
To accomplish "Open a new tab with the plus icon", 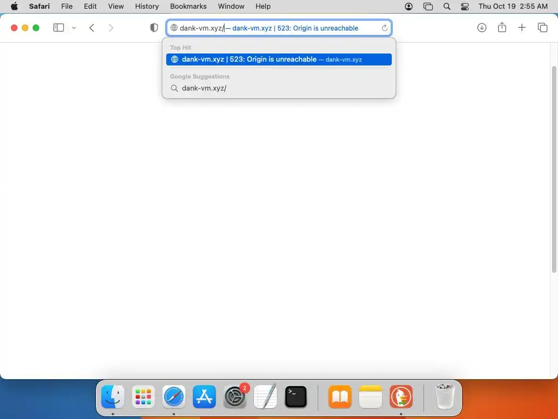I will pyautogui.click(x=522, y=28).
